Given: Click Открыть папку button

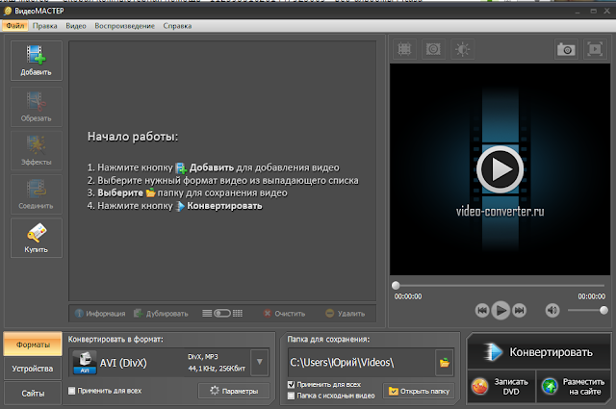Looking at the screenshot, I should click(x=419, y=391).
